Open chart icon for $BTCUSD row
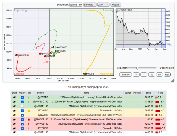177x136 pixels. point(14,128)
